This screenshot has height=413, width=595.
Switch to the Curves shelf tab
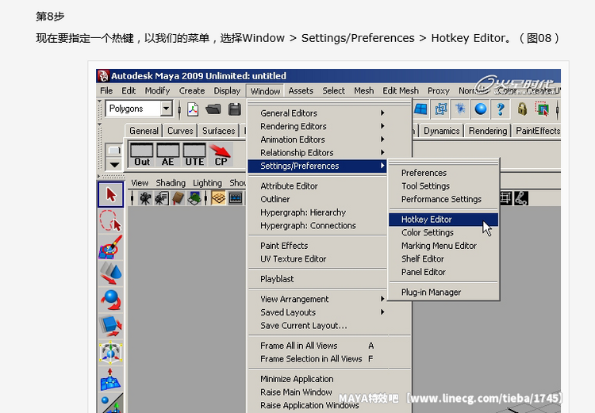point(180,131)
